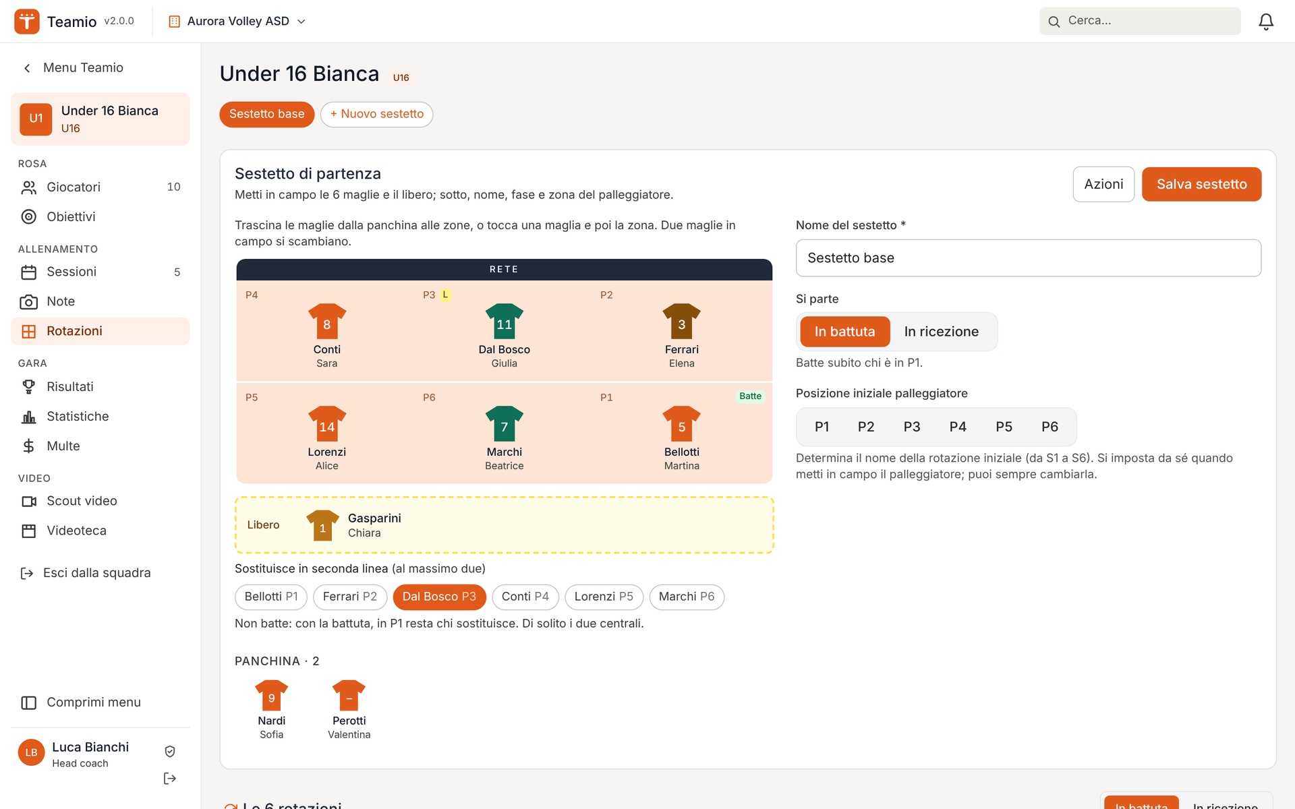This screenshot has width=1295, height=809.
Task: Open Scout video in the sidebar
Action: [x=100, y=502]
